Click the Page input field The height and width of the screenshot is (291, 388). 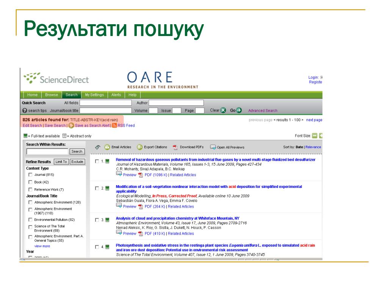click(x=200, y=110)
